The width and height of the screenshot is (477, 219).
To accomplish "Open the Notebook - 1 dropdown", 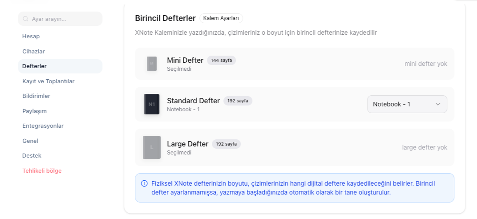I will [x=407, y=104].
